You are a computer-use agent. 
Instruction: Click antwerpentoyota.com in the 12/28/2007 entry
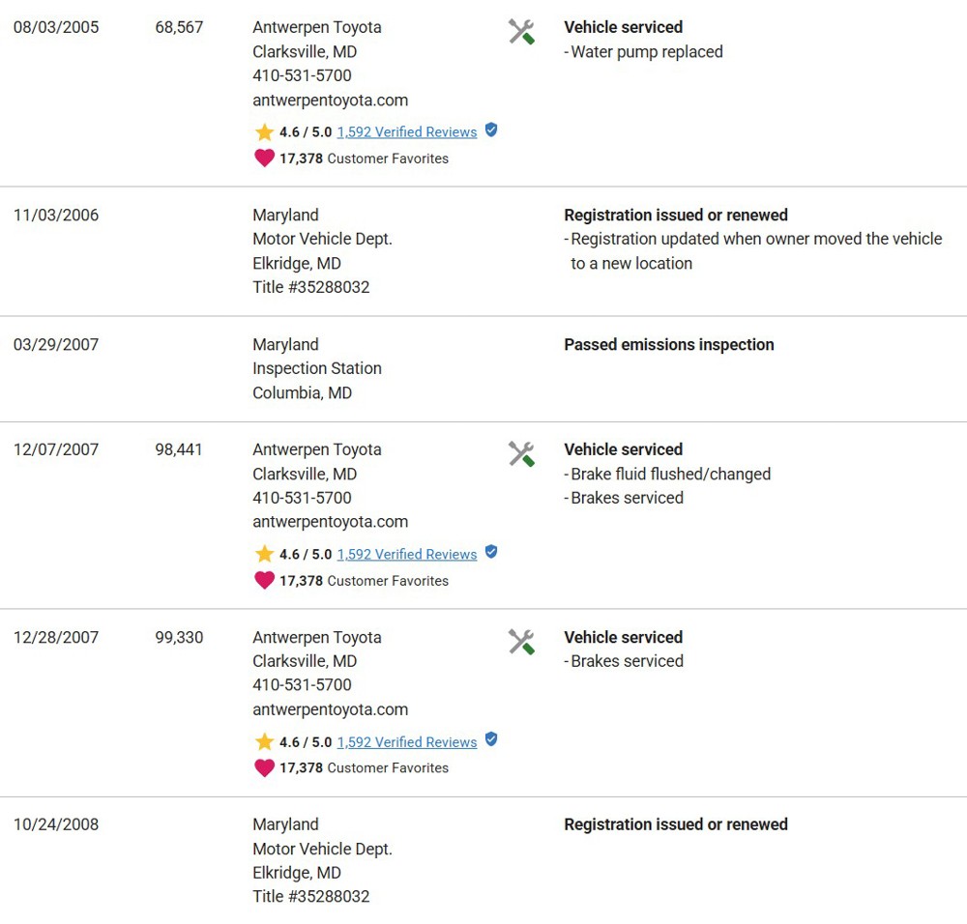coord(330,709)
